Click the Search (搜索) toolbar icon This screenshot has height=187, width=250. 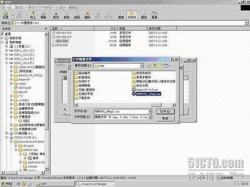pos(121,15)
